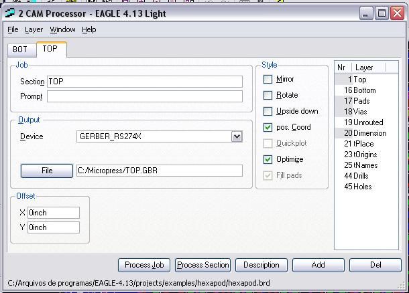Select layer 25 tNames
Viewport: 409px width, 293px height.
click(x=367, y=165)
